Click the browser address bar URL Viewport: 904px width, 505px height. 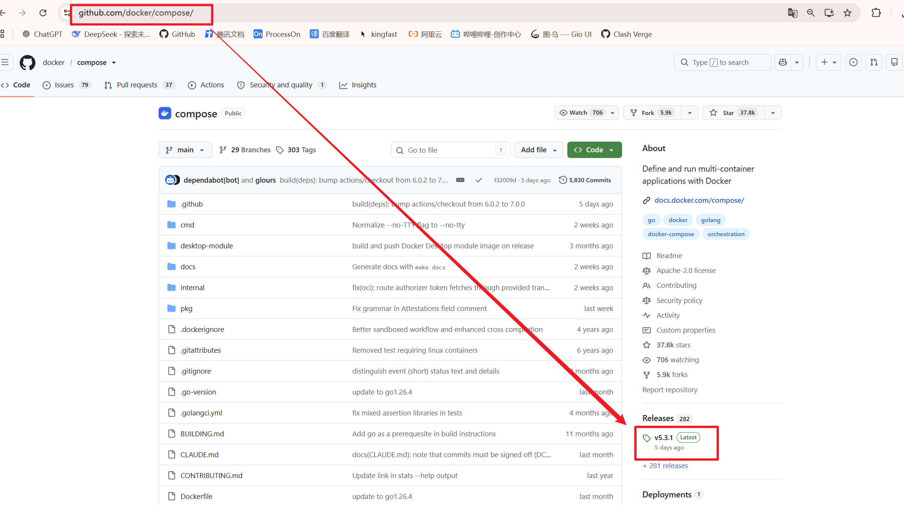tap(136, 13)
